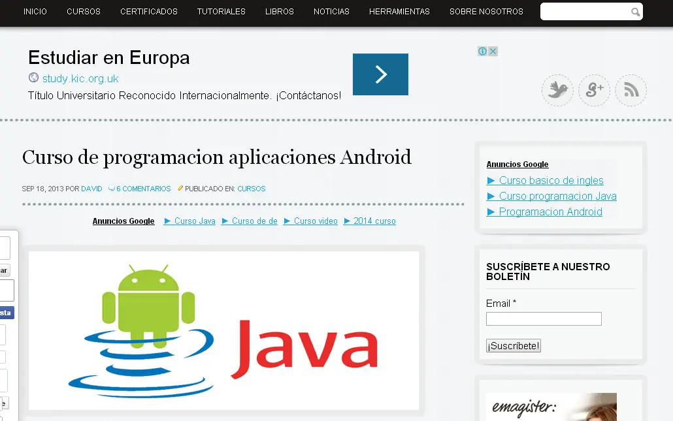Open the RSS feed icon
673x421 pixels.
pos(631,90)
